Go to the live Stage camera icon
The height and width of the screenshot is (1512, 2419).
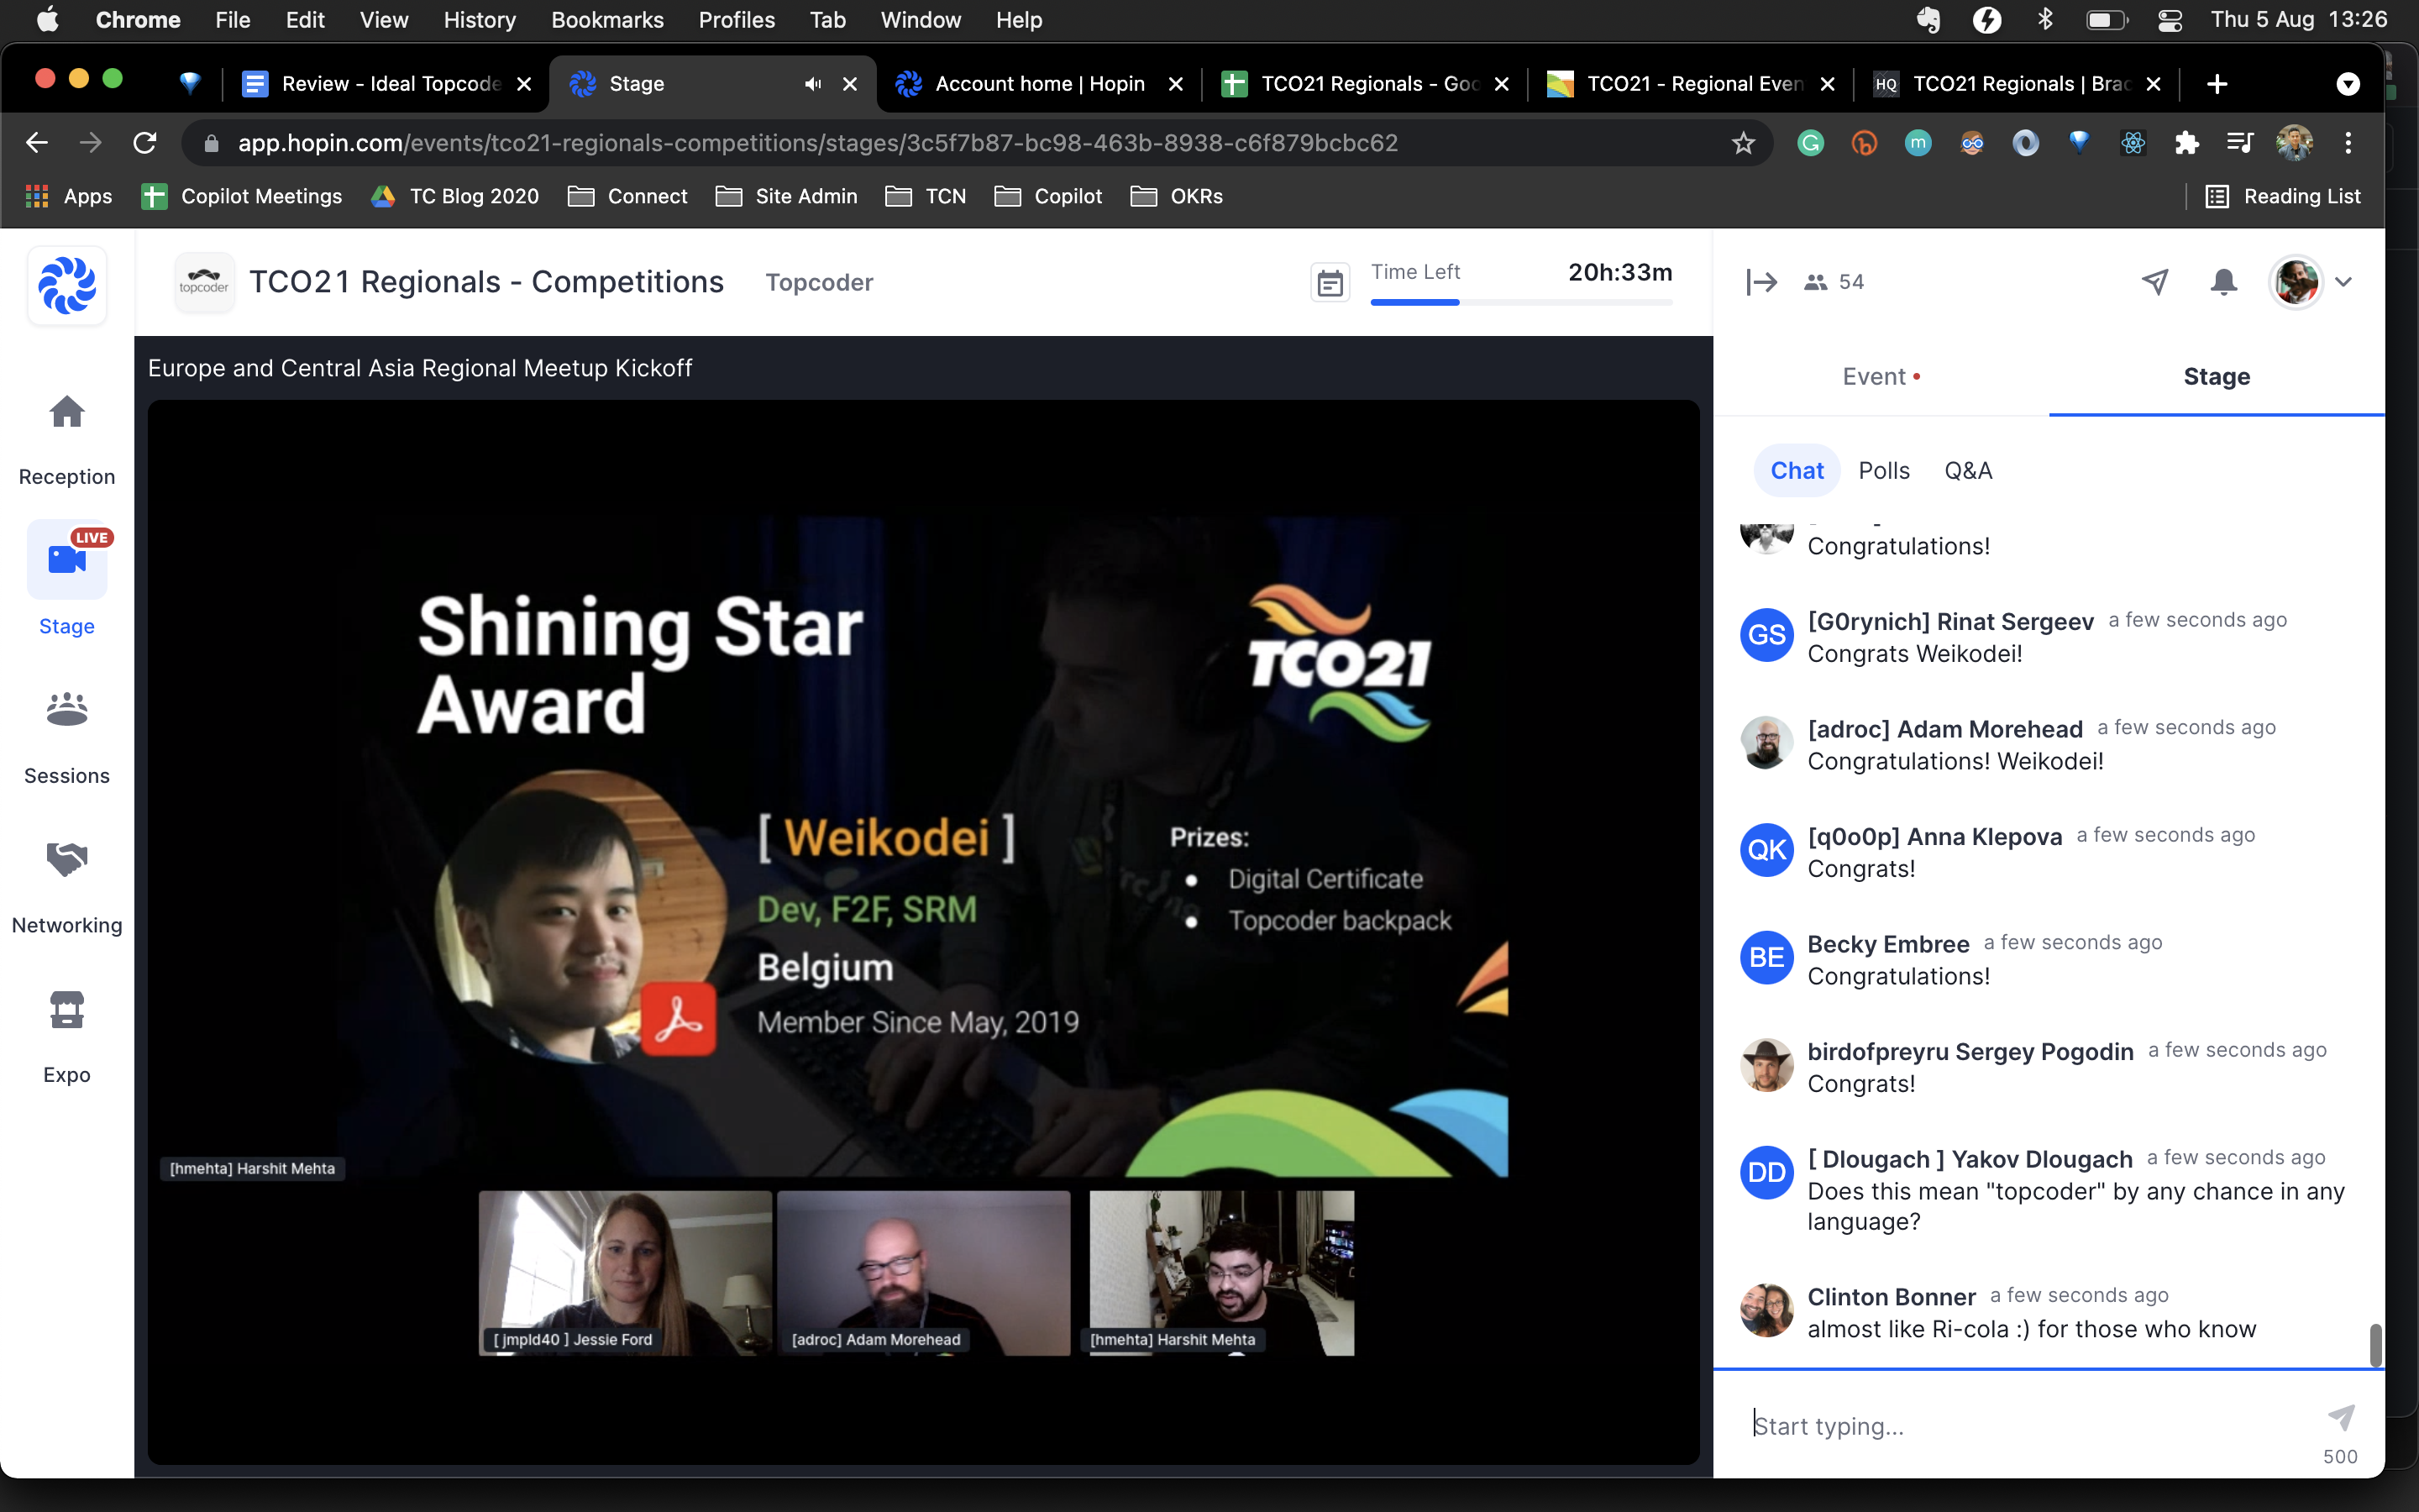click(67, 560)
